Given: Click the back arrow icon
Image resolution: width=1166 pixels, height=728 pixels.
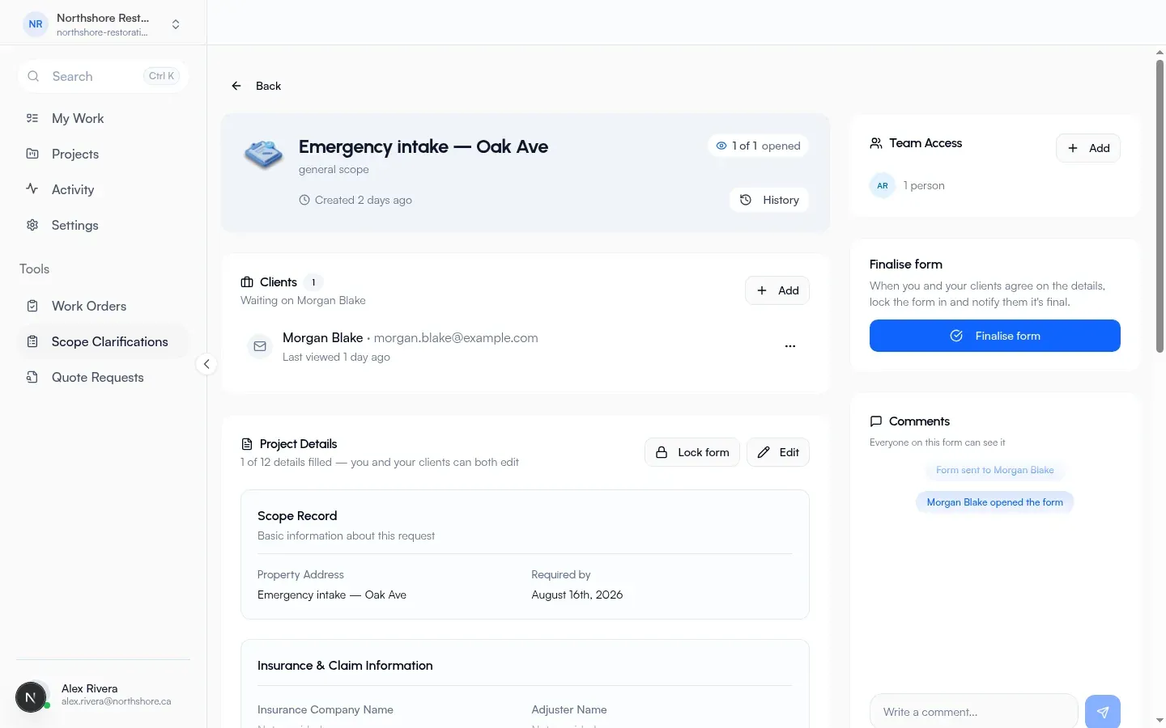Looking at the screenshot, I should (236, 86).
